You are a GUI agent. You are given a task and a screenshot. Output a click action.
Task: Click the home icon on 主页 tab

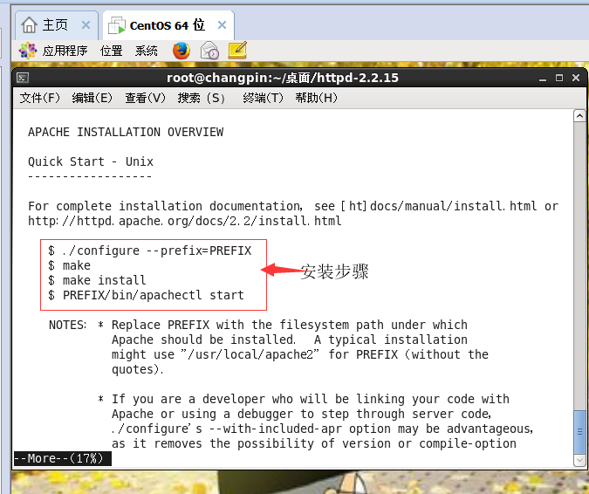tap(29, 25)
